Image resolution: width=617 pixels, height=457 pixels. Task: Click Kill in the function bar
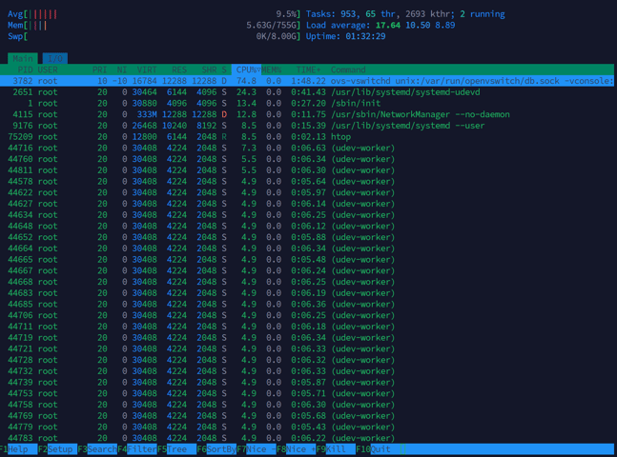tap(336, 449)
